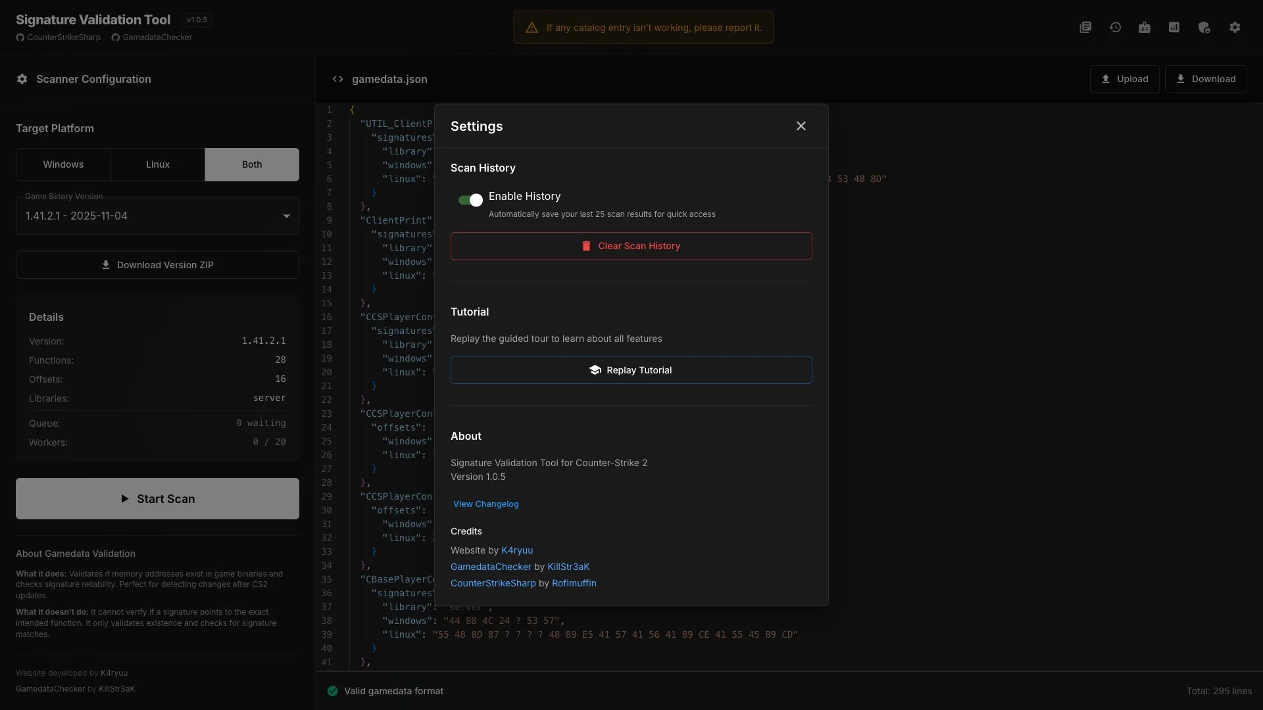The width and height of the screenshot is (1263, 710).
Task: Open the View Changelog link
Action: pos(485,504)
